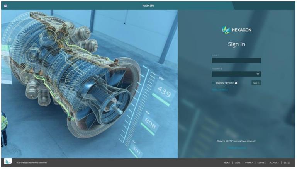Click the app icon in the top-left header

(x=5, y=5)
